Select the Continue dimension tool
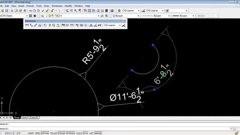 [x=72, y=25]
